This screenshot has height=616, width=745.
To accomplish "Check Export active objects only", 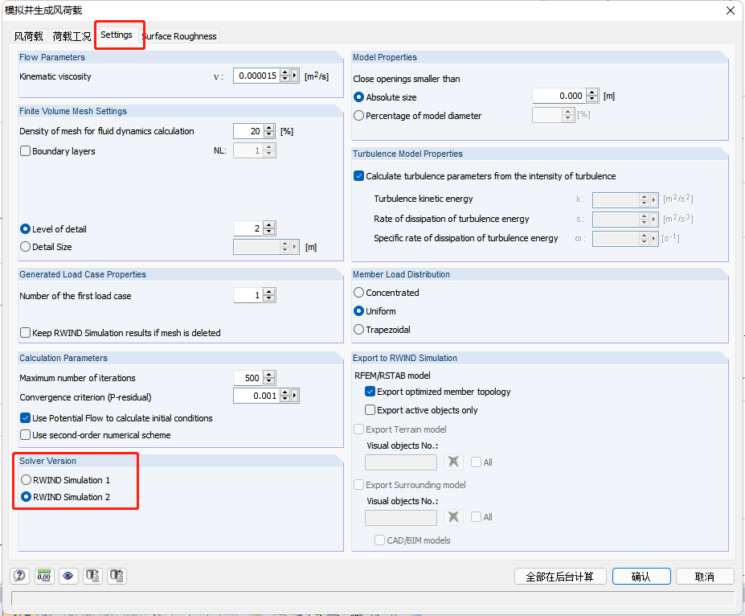I will click(370, 409).
